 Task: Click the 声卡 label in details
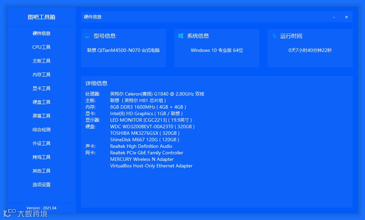click(x=90, y=146)
